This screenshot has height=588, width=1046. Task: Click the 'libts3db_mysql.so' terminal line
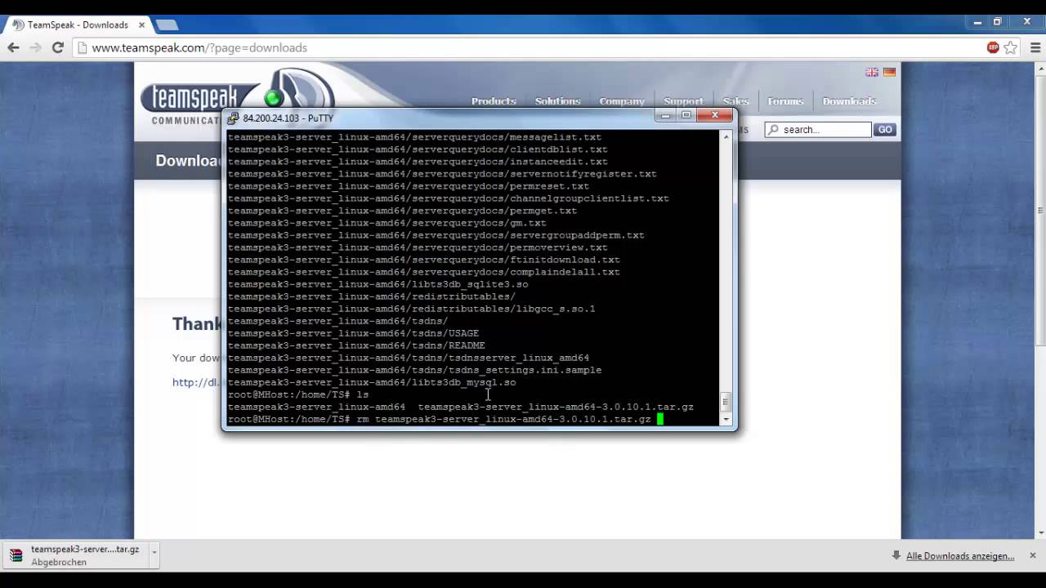click(372, 382)
